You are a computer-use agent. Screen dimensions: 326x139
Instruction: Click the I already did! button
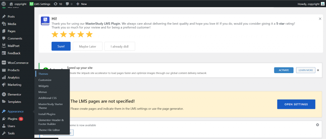coord(119,46)
